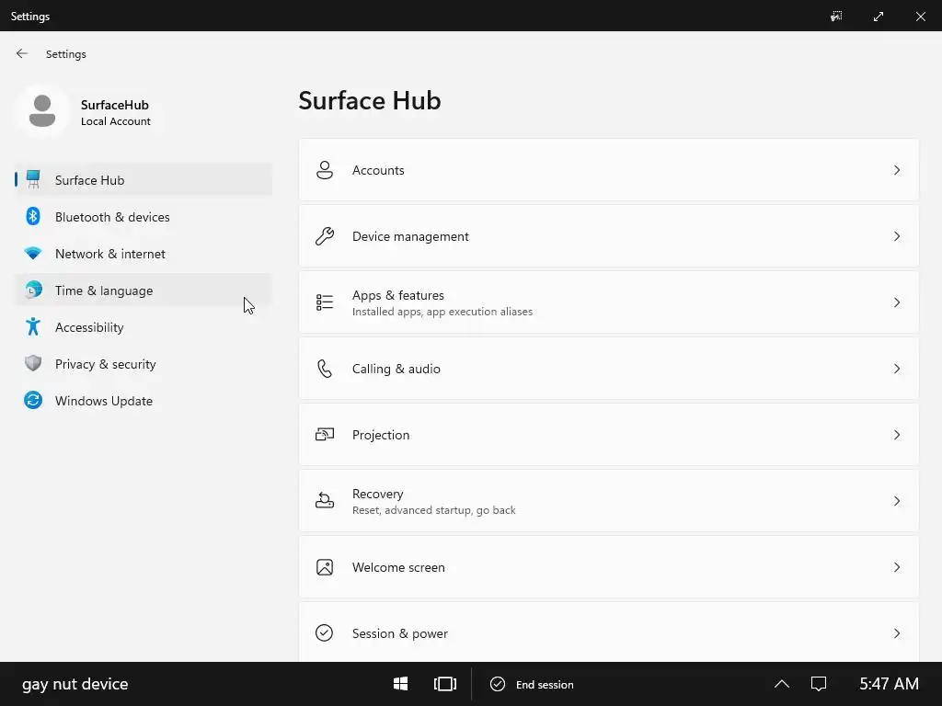Expand Session & power chevron arrow
942x706 pixels.
(897, 633)
